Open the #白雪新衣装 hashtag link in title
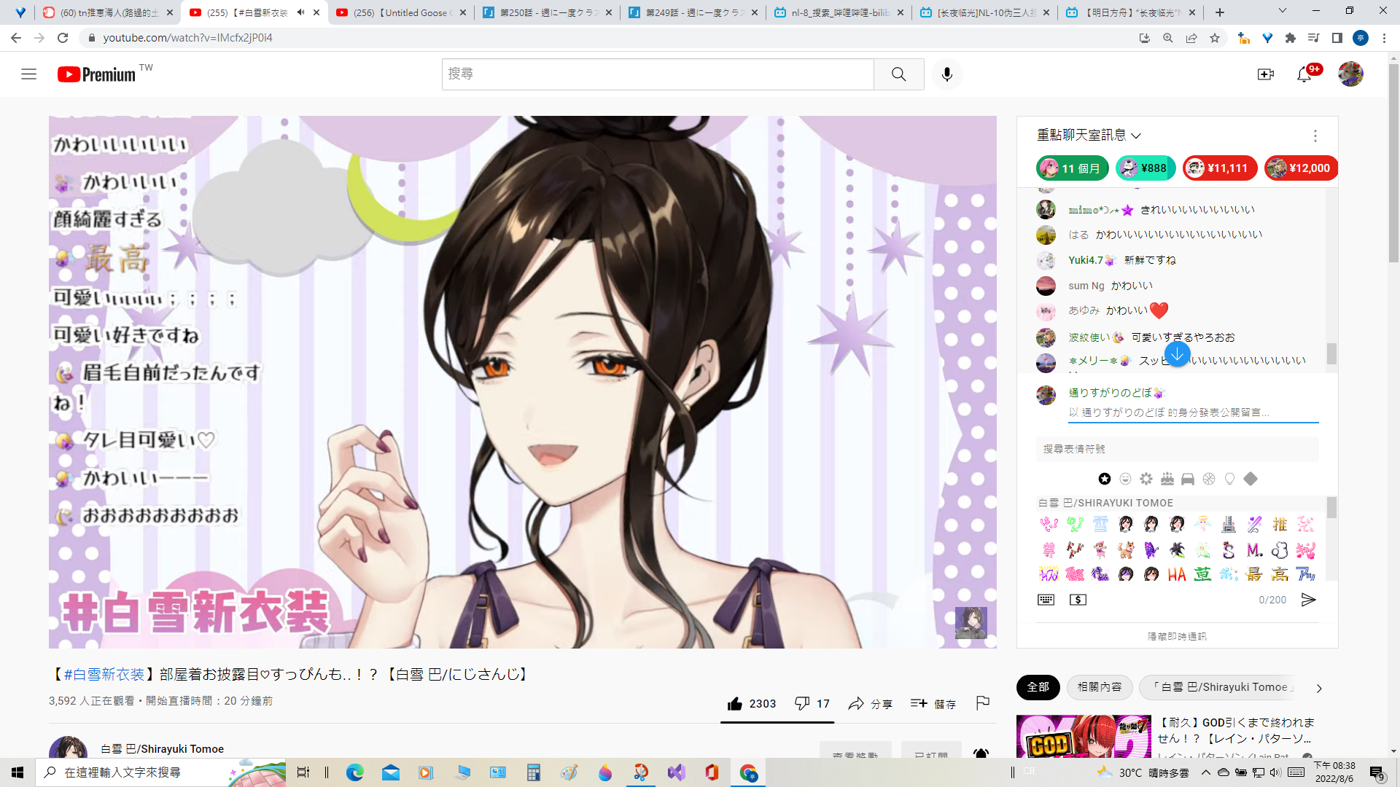 104,675
